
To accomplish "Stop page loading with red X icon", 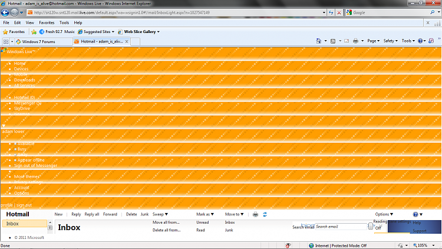I will (339, 12).
